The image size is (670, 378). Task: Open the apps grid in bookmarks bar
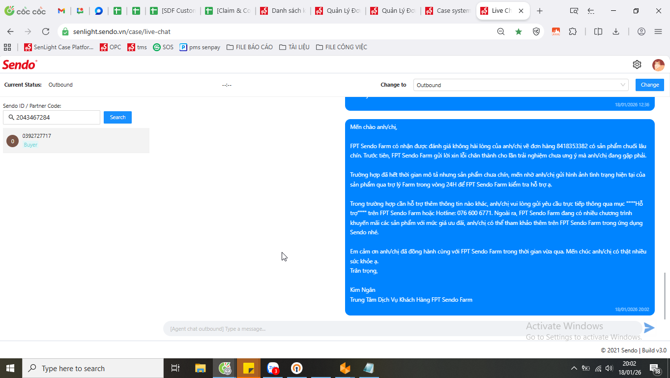pos(7,47)
